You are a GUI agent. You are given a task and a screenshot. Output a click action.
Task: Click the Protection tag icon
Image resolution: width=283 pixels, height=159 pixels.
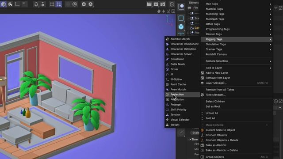167,95
